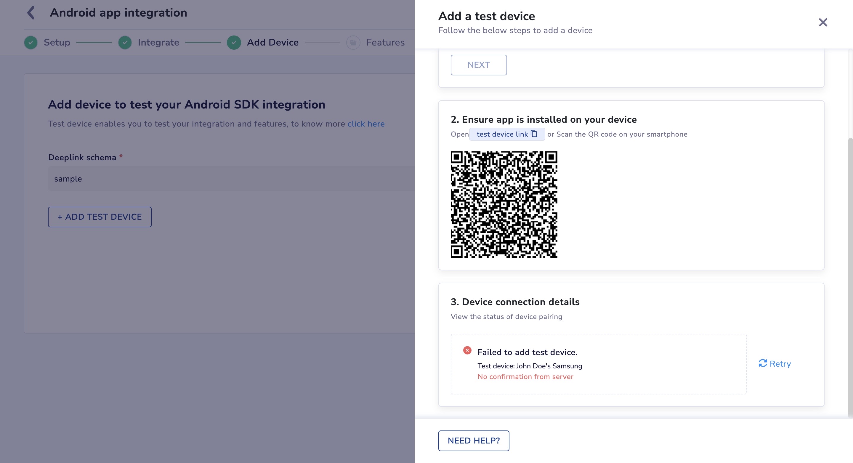Image resolution: width=853 pixels, height=463 pixels.
Task: Open the NEED HELP? button
Action: [474, 441]
